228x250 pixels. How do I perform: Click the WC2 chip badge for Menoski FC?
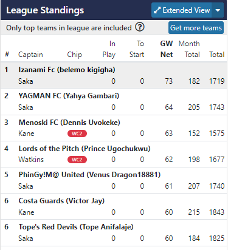(x=77, y=133)
